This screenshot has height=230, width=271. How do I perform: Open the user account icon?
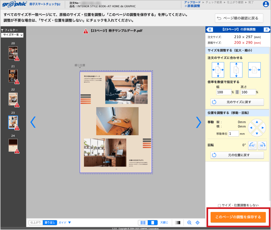click(266, 4)
